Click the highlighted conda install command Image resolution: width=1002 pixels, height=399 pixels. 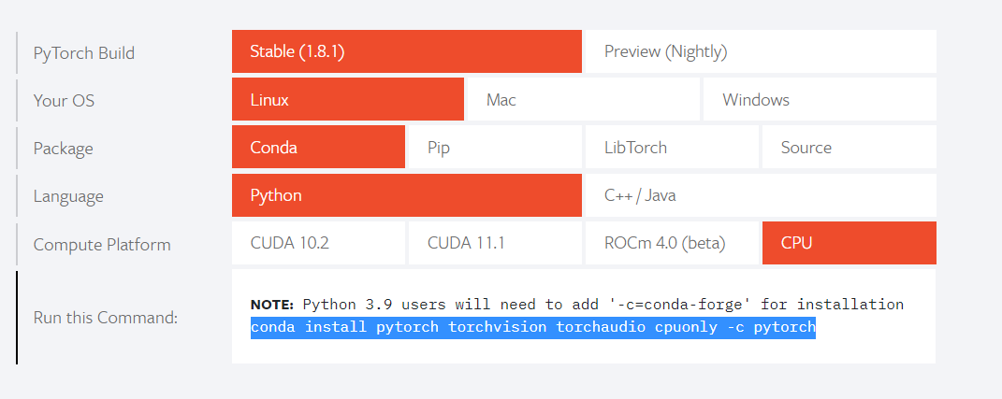click(533, 327)
